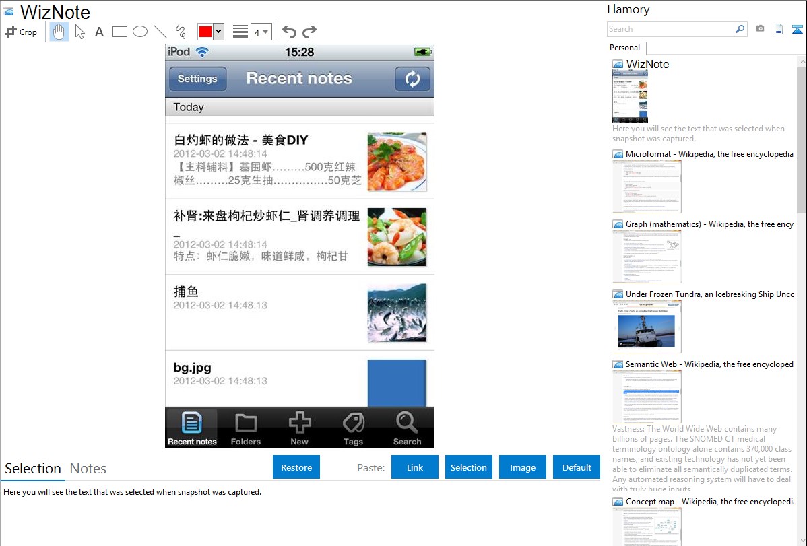Click the fish thumbnail of 捕鱼 note

[397, 313]
